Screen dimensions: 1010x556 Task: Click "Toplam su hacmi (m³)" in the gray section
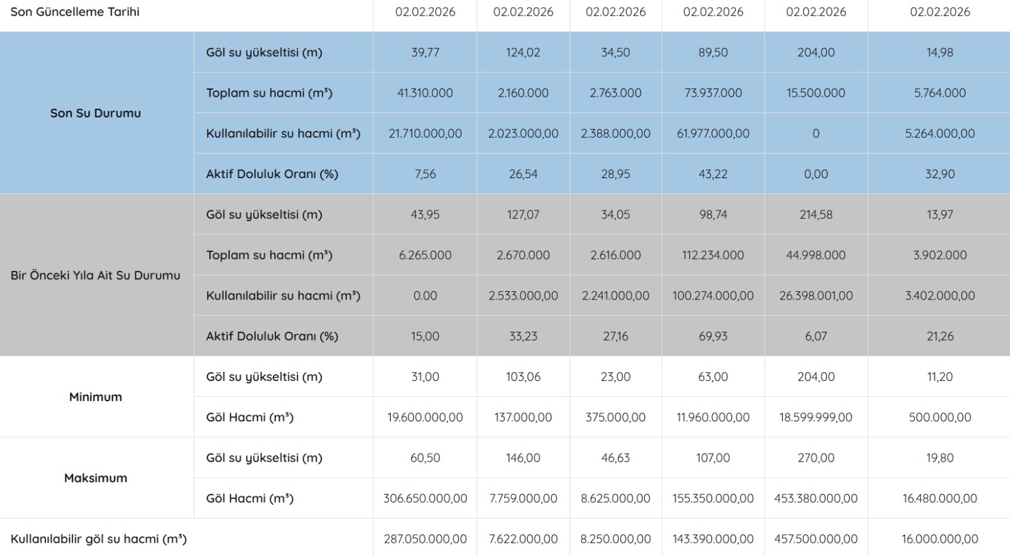point(269,255)
